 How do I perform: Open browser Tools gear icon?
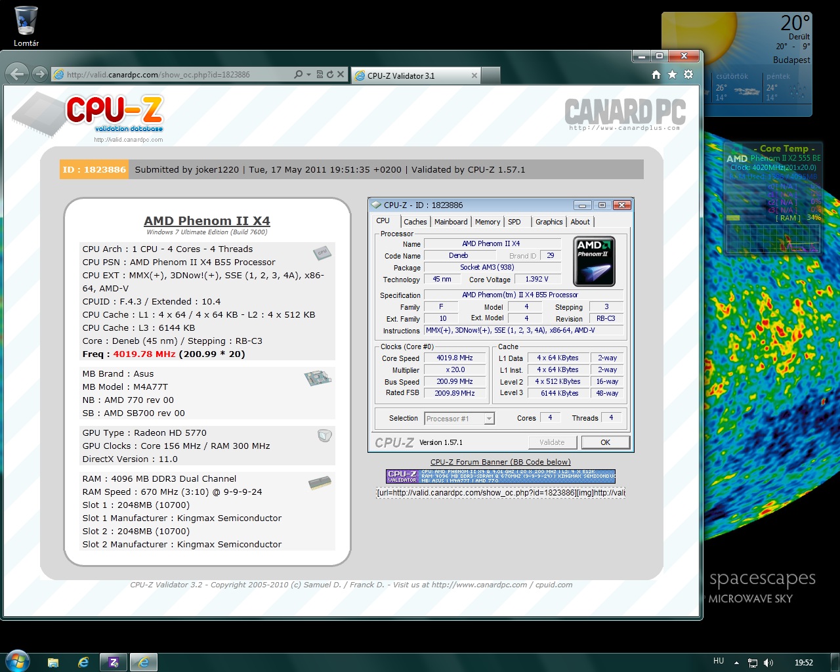[x=688, y=75]
